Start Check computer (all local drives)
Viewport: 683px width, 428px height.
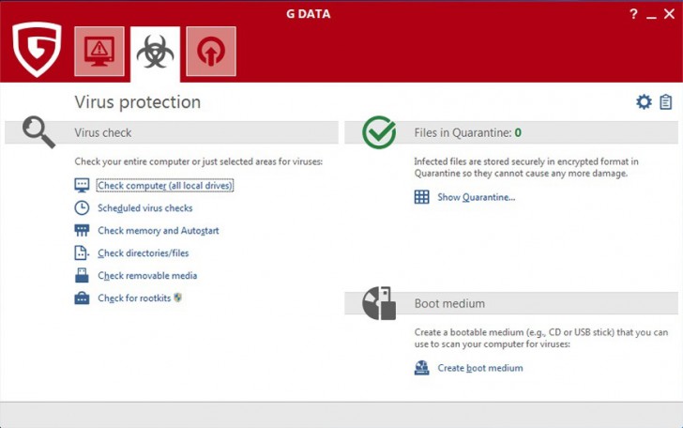click(x=165, y=185)
